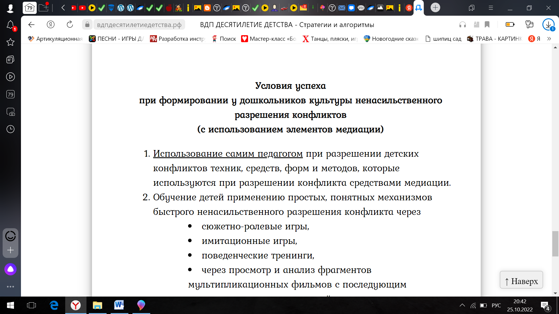The image size is (559, 314).
Task: Open extensions puzzle icon
Action: [529, 24]
